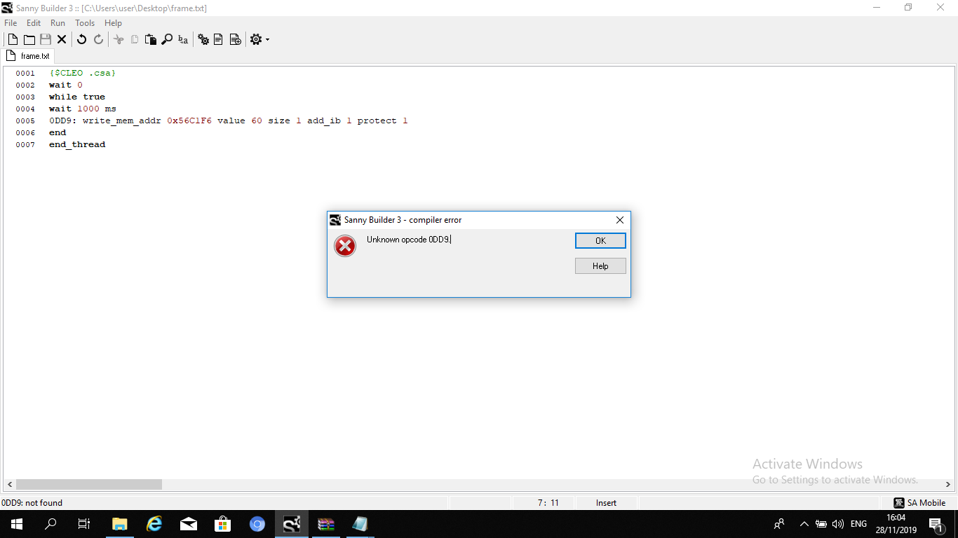The height and width of the screenshot is (538, 958).
Task: Click the scrollbar's left arrow
Action: 10,484
